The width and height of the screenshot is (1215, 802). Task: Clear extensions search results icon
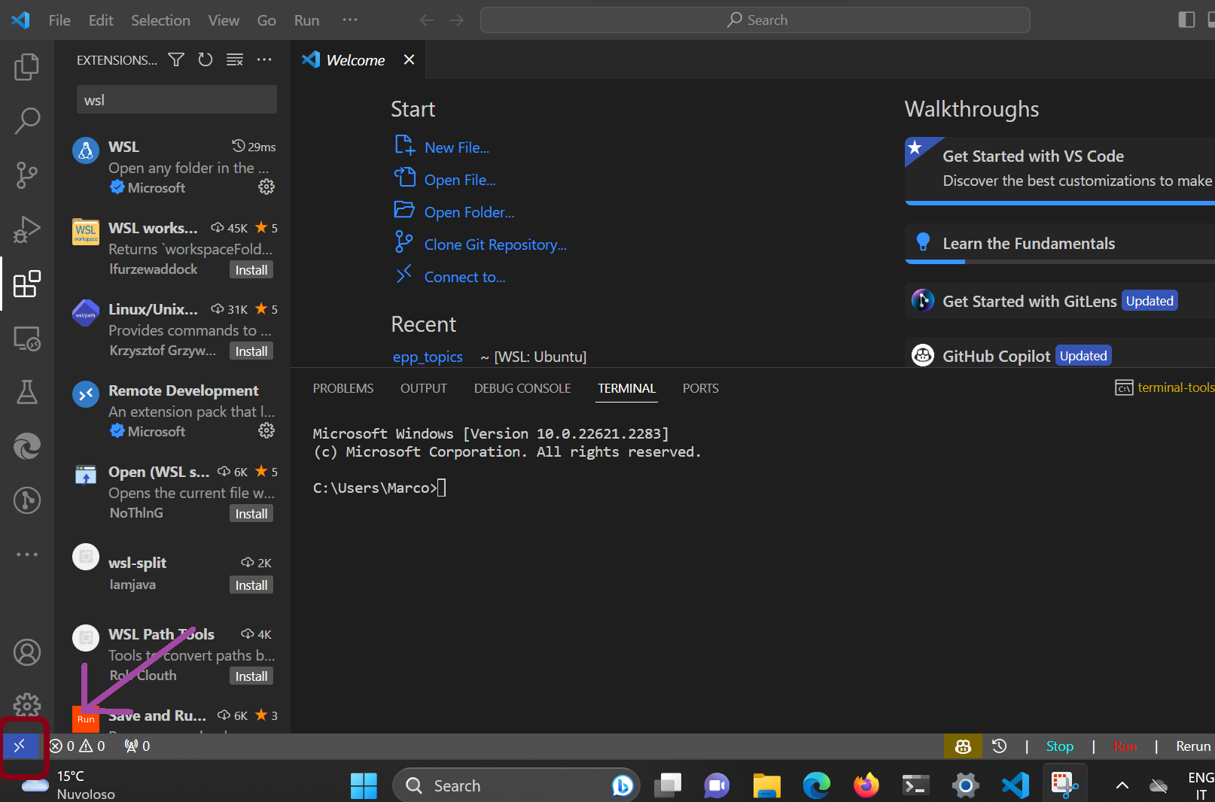(x=235, y=59)
